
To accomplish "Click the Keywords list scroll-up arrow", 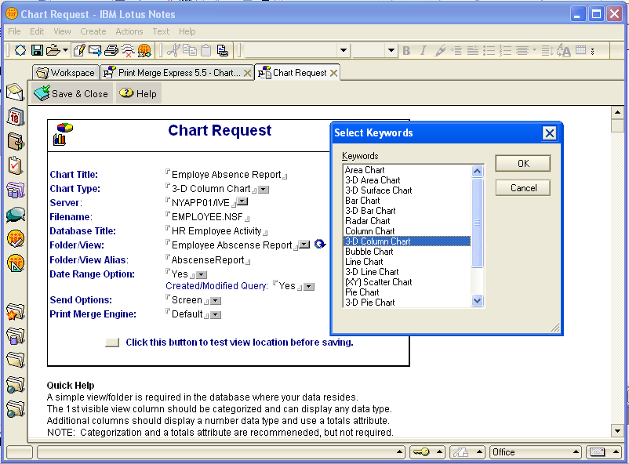I will pos(477,171).
